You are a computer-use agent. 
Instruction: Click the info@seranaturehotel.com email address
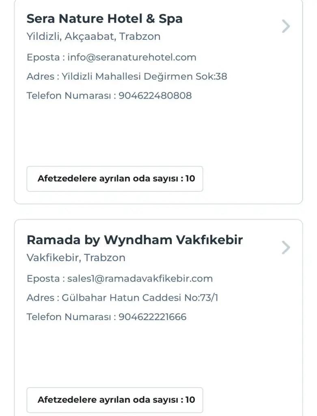(132, 57)
